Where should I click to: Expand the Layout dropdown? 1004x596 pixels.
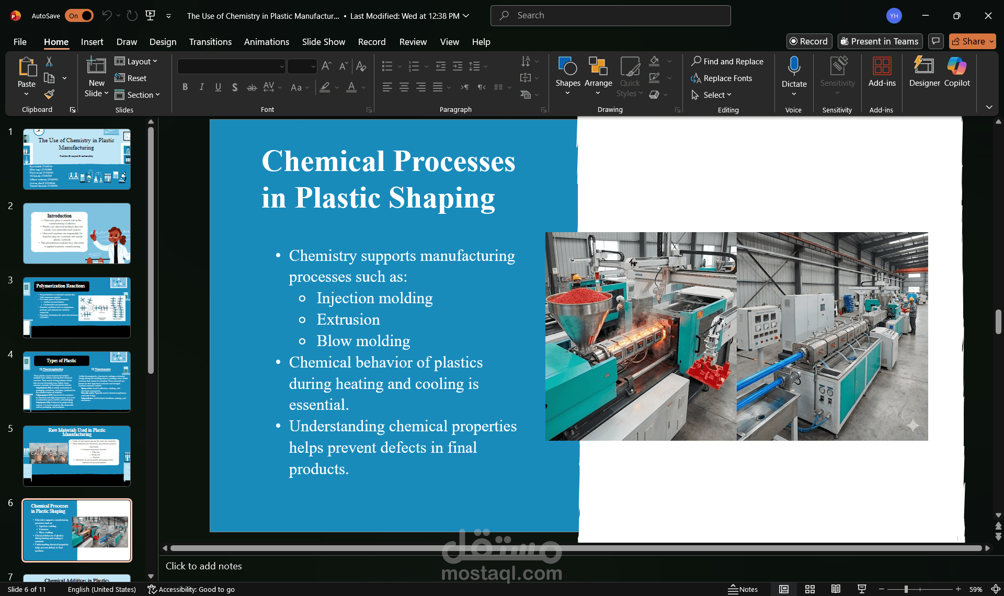pos(136,62)
